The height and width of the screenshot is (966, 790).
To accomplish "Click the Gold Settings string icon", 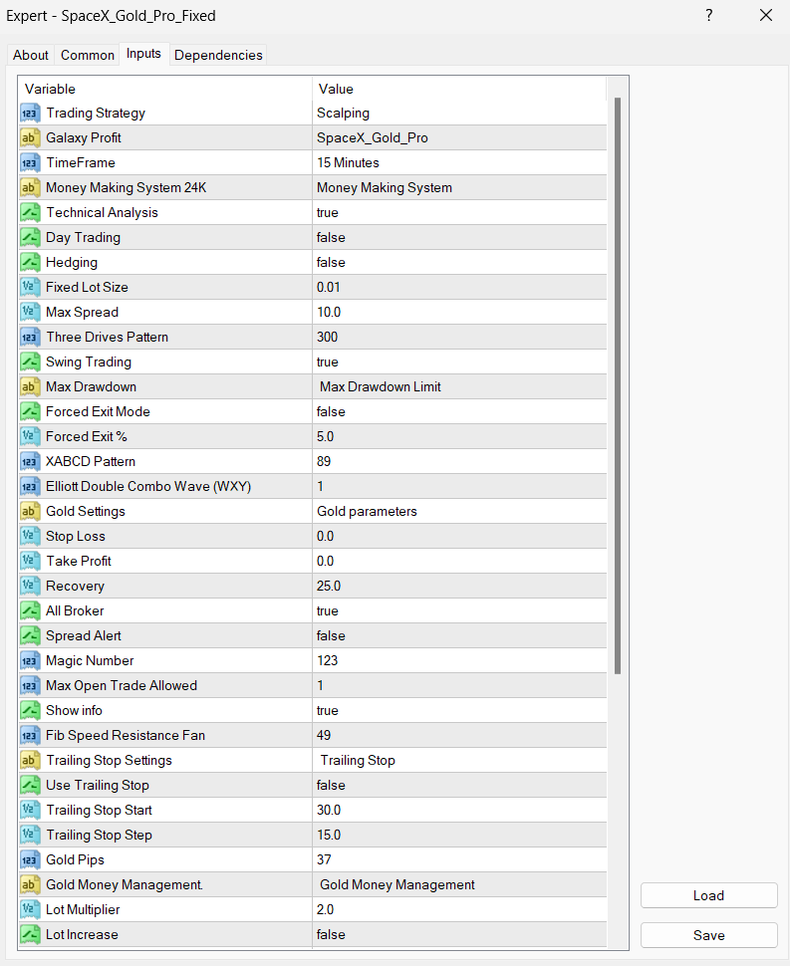I will [x=30, y=512].
